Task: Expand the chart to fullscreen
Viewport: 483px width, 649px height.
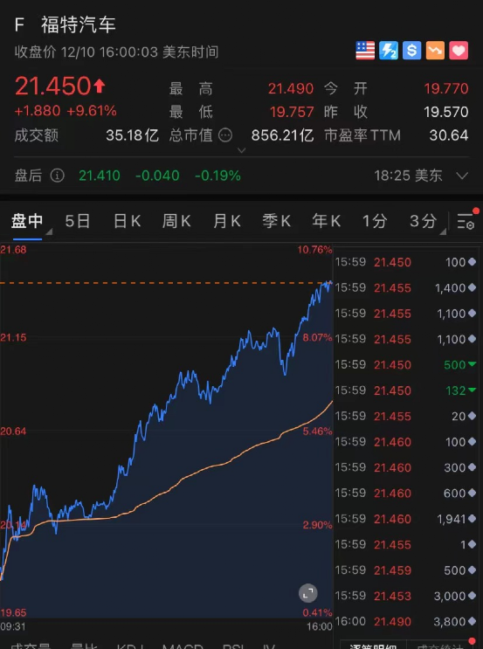Action: (308, 594)
